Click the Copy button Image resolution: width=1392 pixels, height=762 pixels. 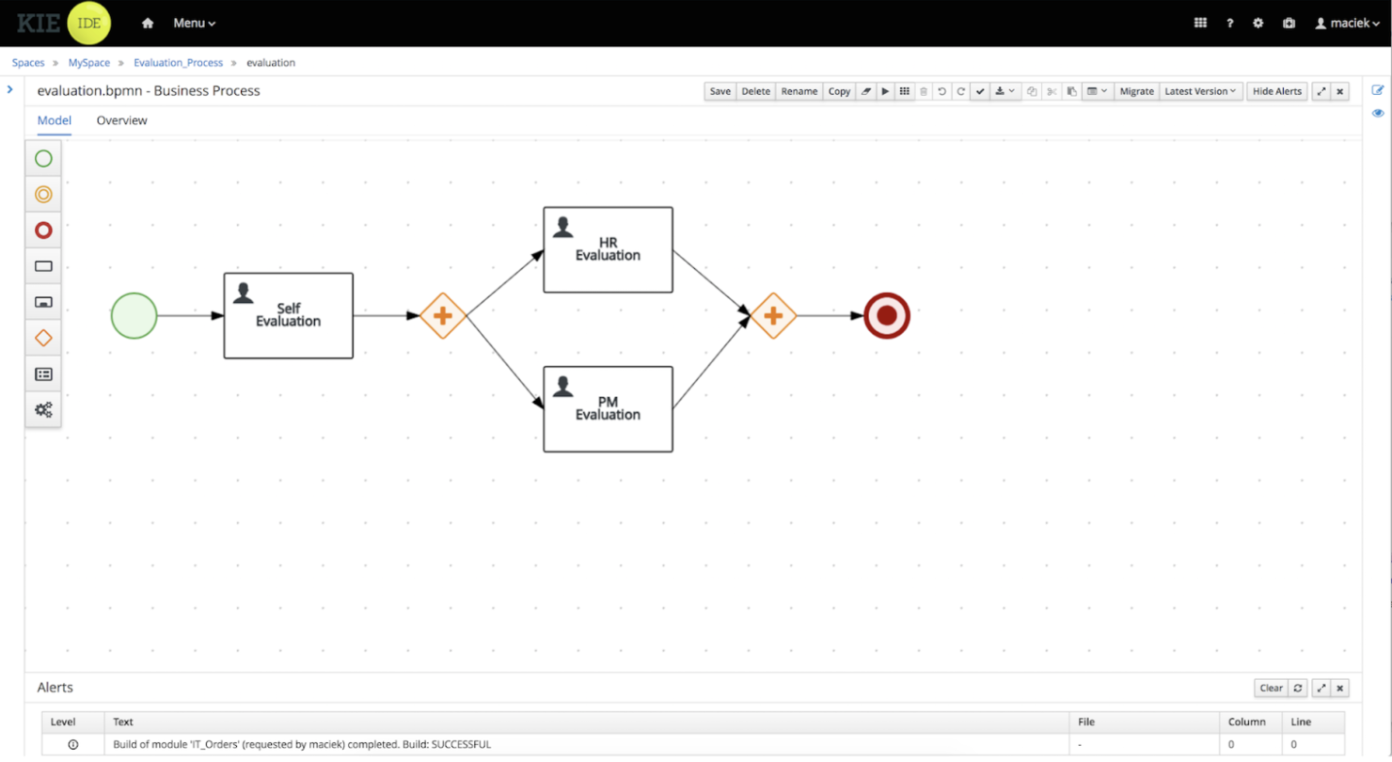point(839,91)
